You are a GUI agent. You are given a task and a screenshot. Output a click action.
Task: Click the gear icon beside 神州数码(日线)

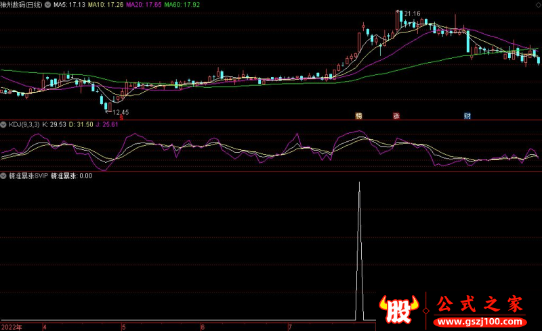pos(47,4)
